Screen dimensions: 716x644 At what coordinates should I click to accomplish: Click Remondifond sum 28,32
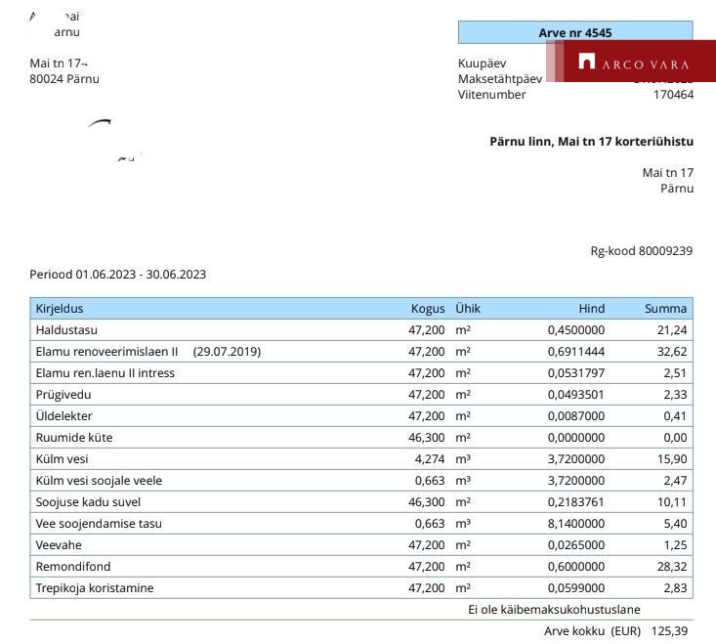(672, 566)
